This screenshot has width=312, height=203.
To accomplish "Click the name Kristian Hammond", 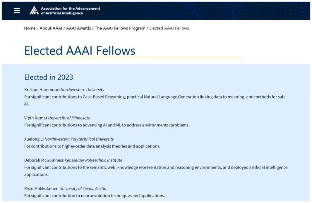I will pos(42,90).
